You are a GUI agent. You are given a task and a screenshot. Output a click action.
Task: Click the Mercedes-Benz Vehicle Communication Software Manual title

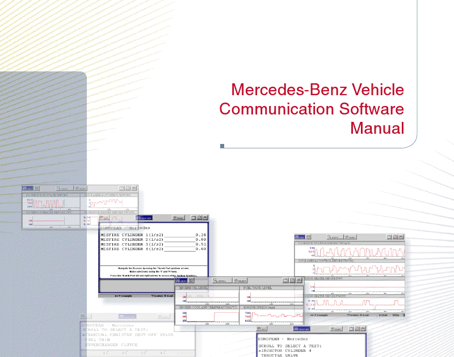click(x=312, y=109)
